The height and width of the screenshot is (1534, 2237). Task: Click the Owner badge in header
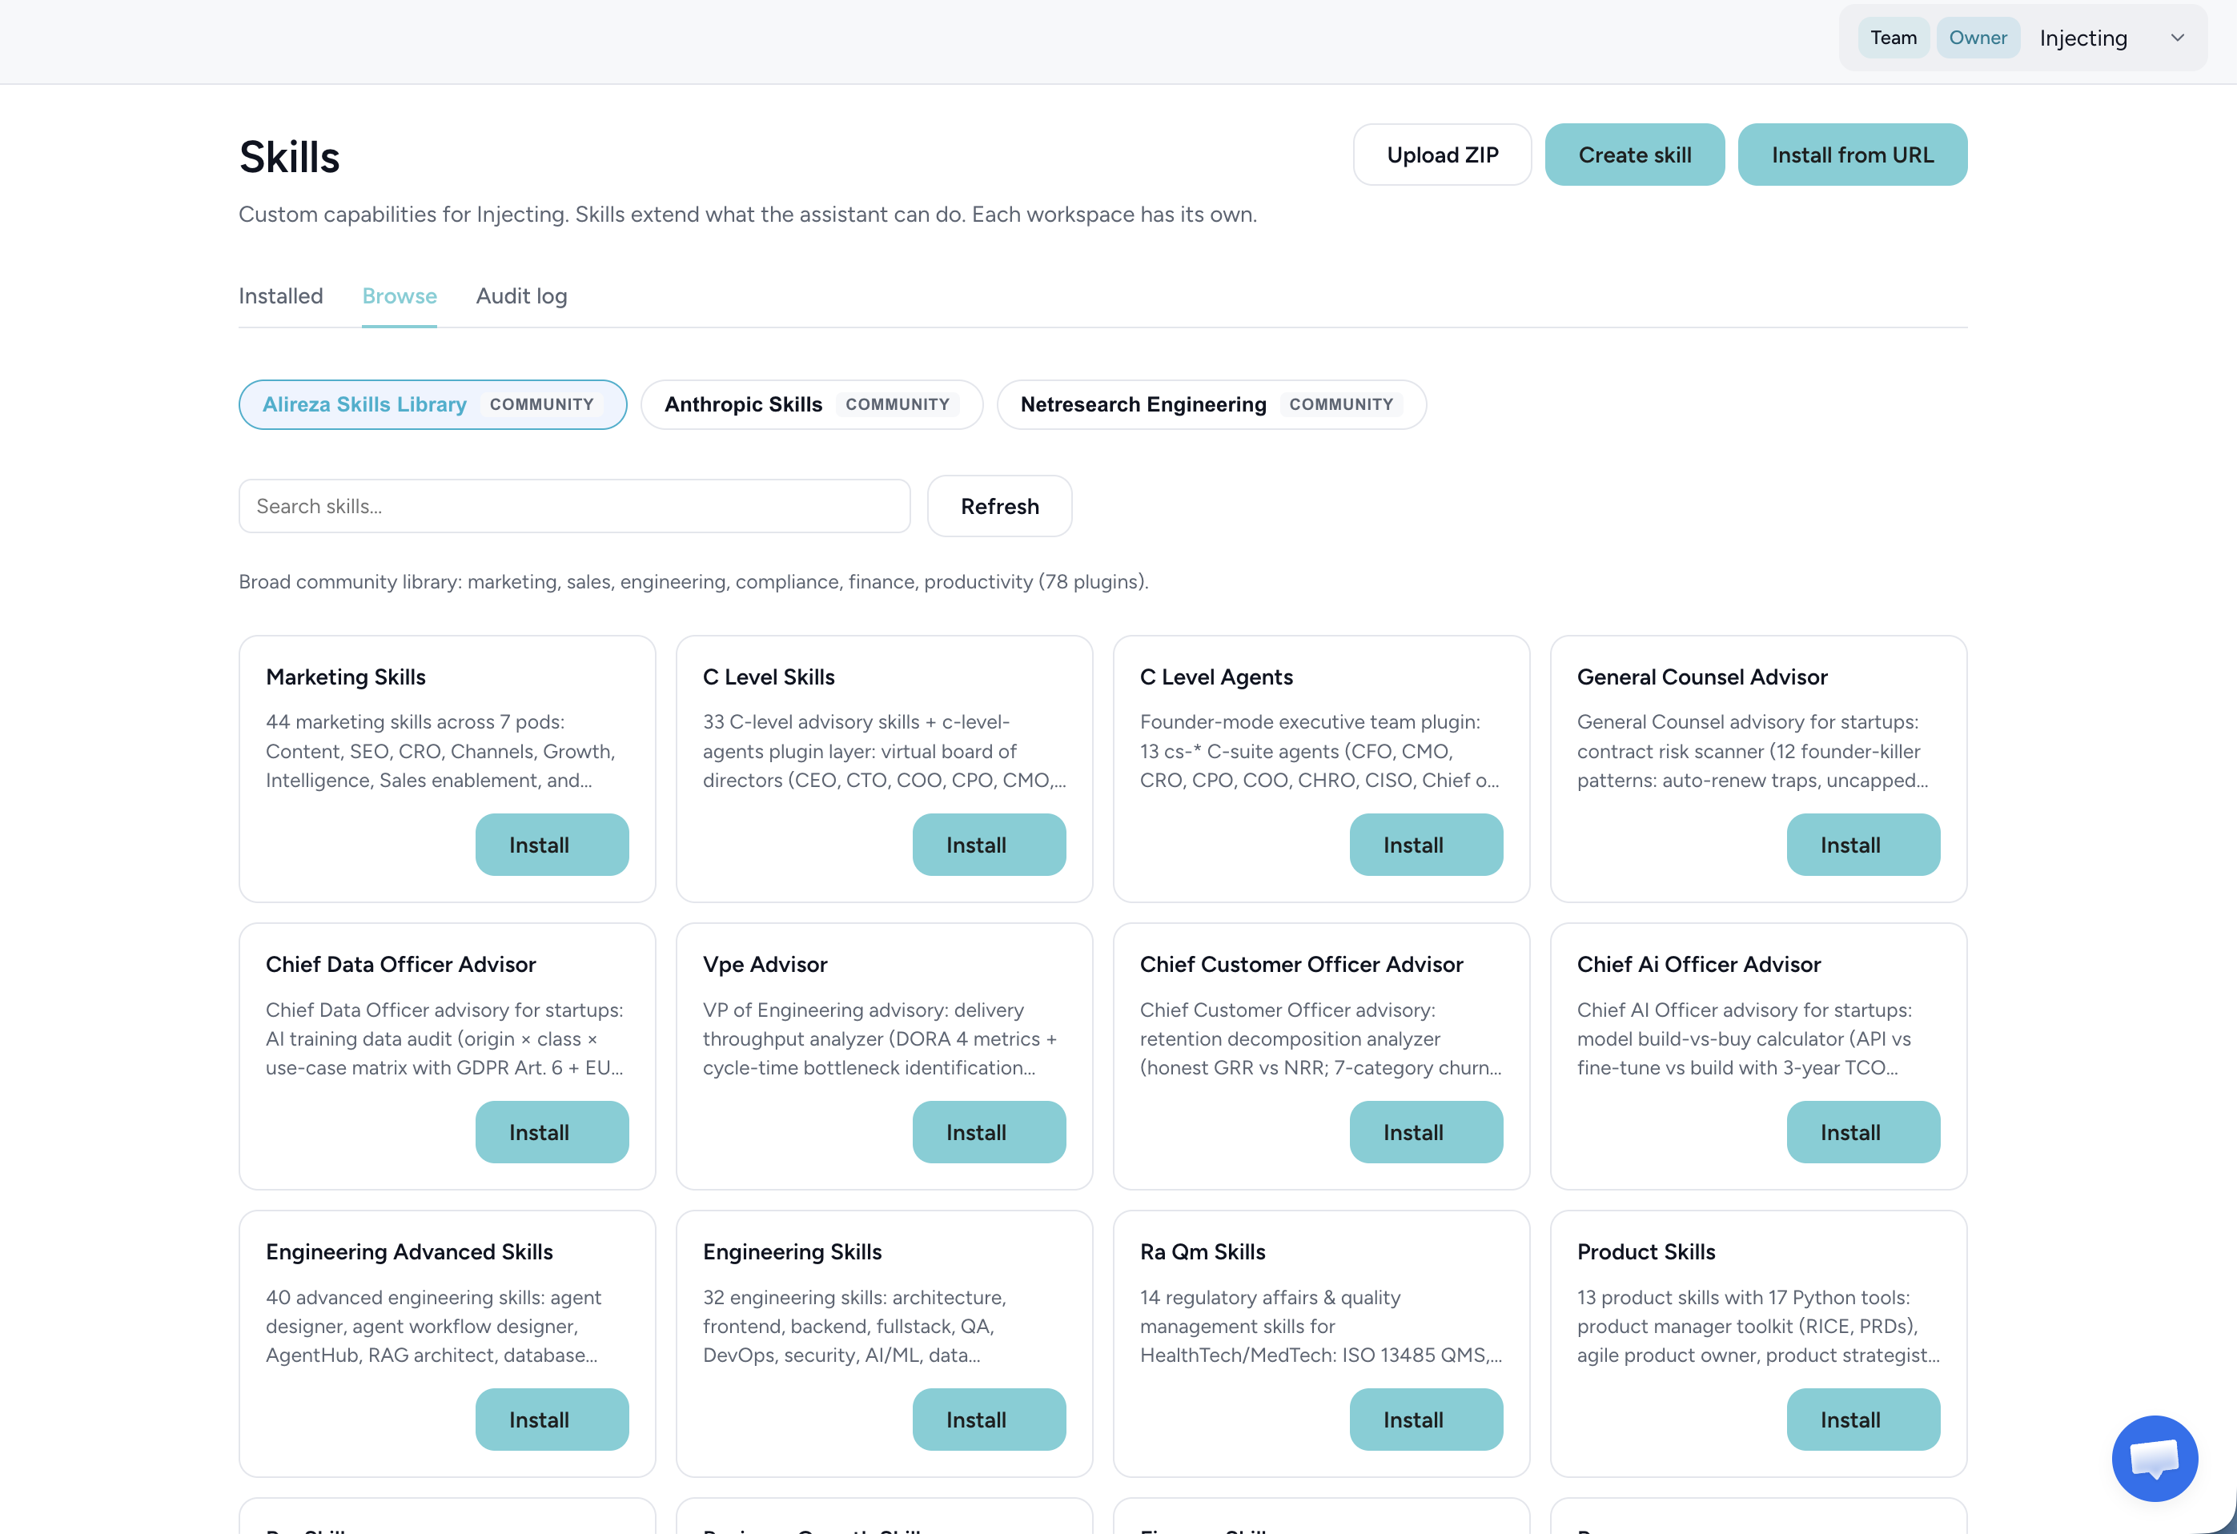pyautogui.click(x=1977, y=38)
